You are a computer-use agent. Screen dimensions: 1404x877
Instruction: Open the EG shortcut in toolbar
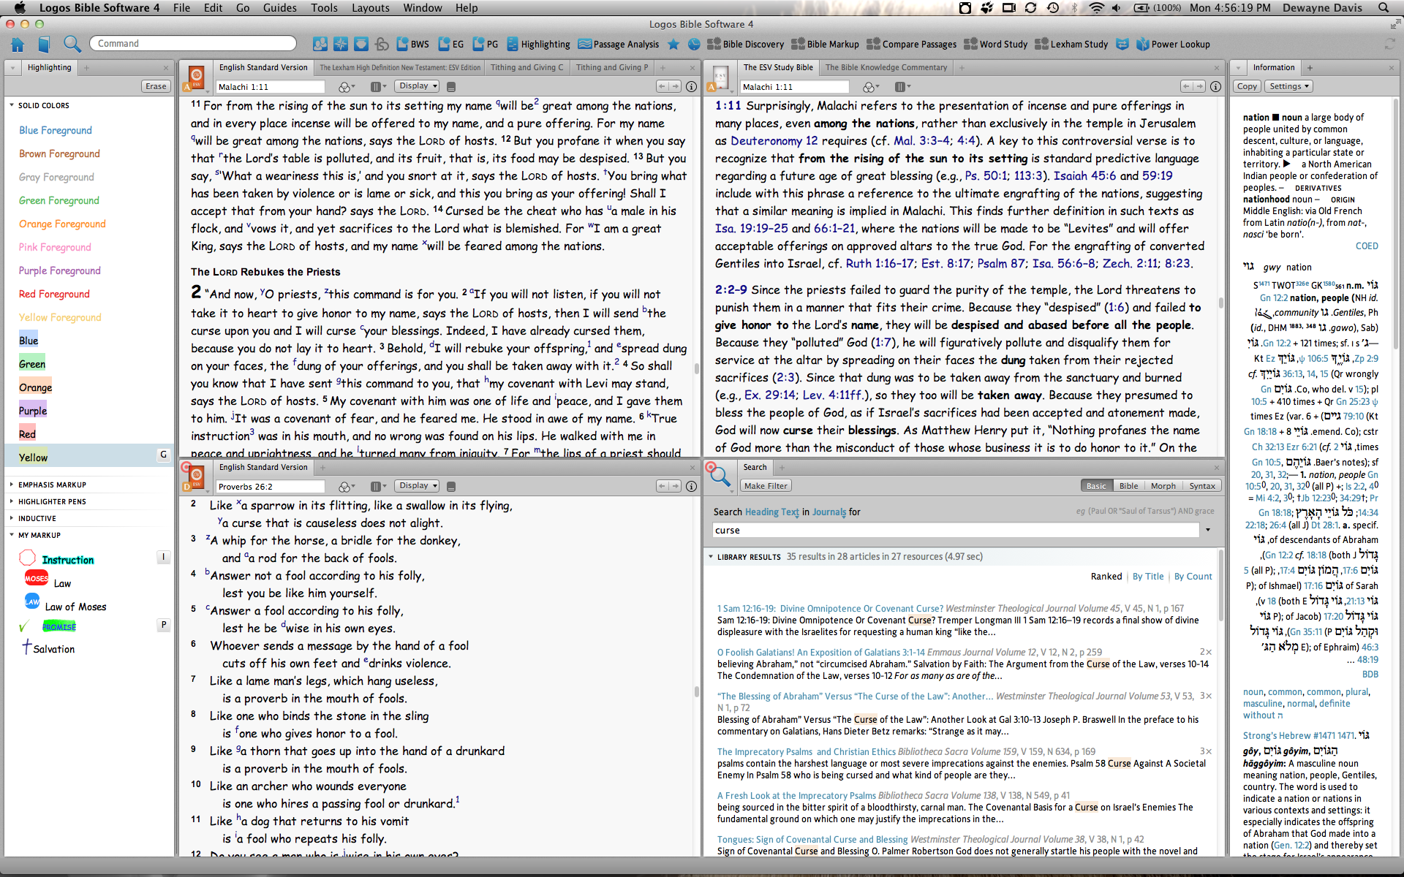tap(450, 44)
